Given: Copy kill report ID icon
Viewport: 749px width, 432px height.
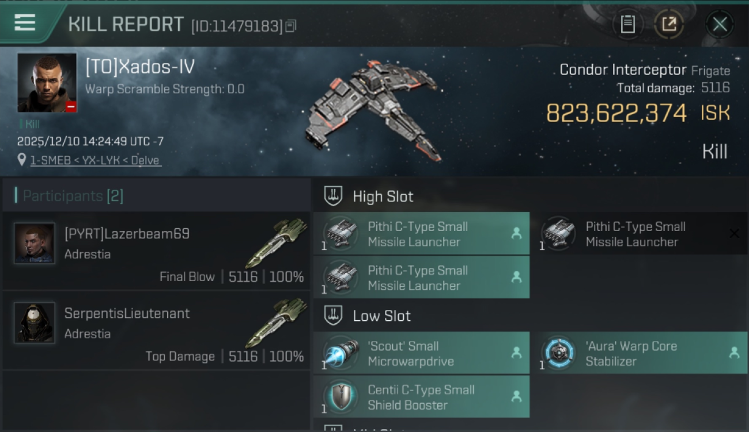Looking at the screenshot, I should tap(291, 26).
